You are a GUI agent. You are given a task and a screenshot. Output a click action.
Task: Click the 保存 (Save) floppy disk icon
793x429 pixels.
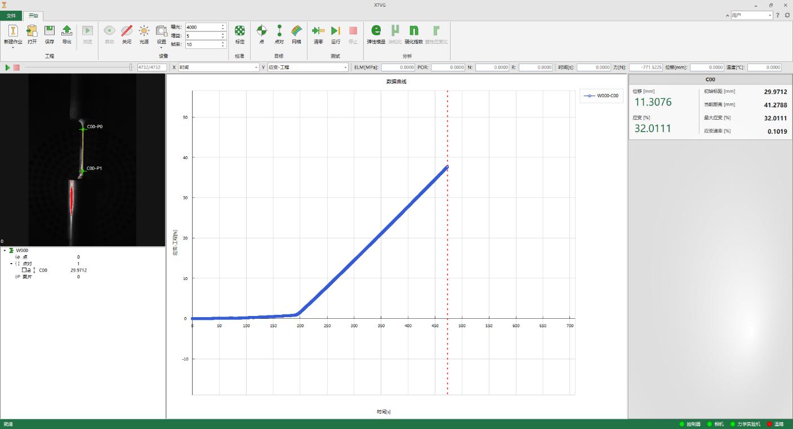click(x=50, y=31)
